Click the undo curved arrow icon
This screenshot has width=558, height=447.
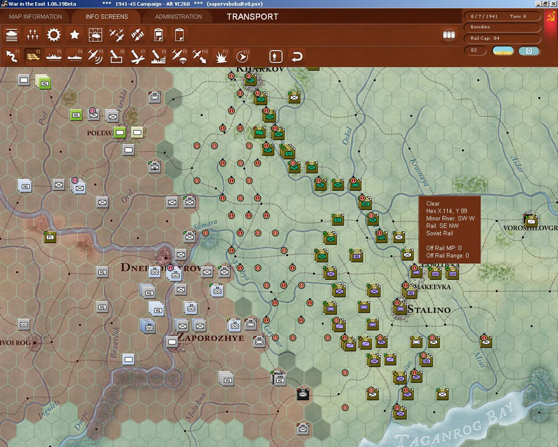pos(297,56)
